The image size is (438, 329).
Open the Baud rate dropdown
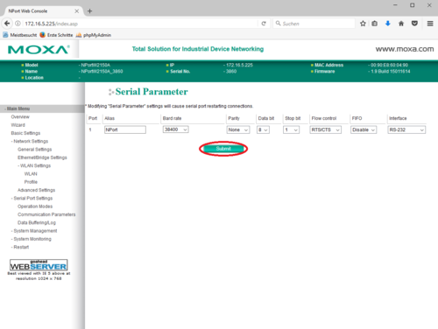coord(175,129)
